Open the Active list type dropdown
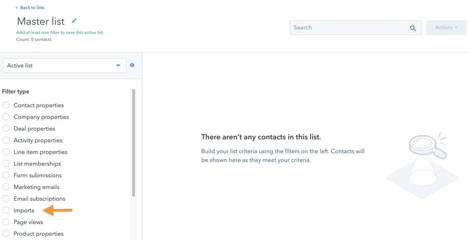 65,66
